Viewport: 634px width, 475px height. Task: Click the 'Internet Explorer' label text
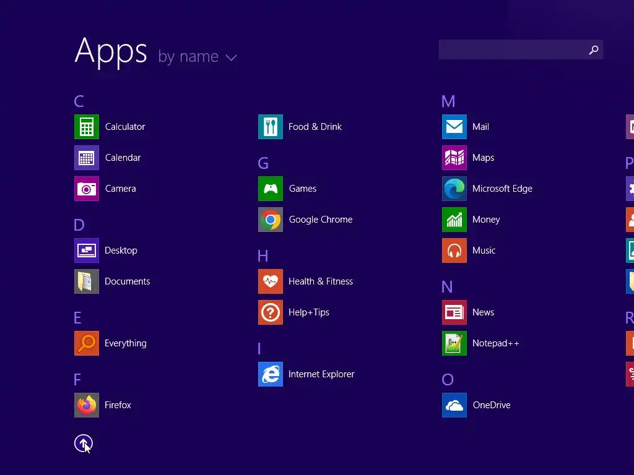[x=321, y=374]
